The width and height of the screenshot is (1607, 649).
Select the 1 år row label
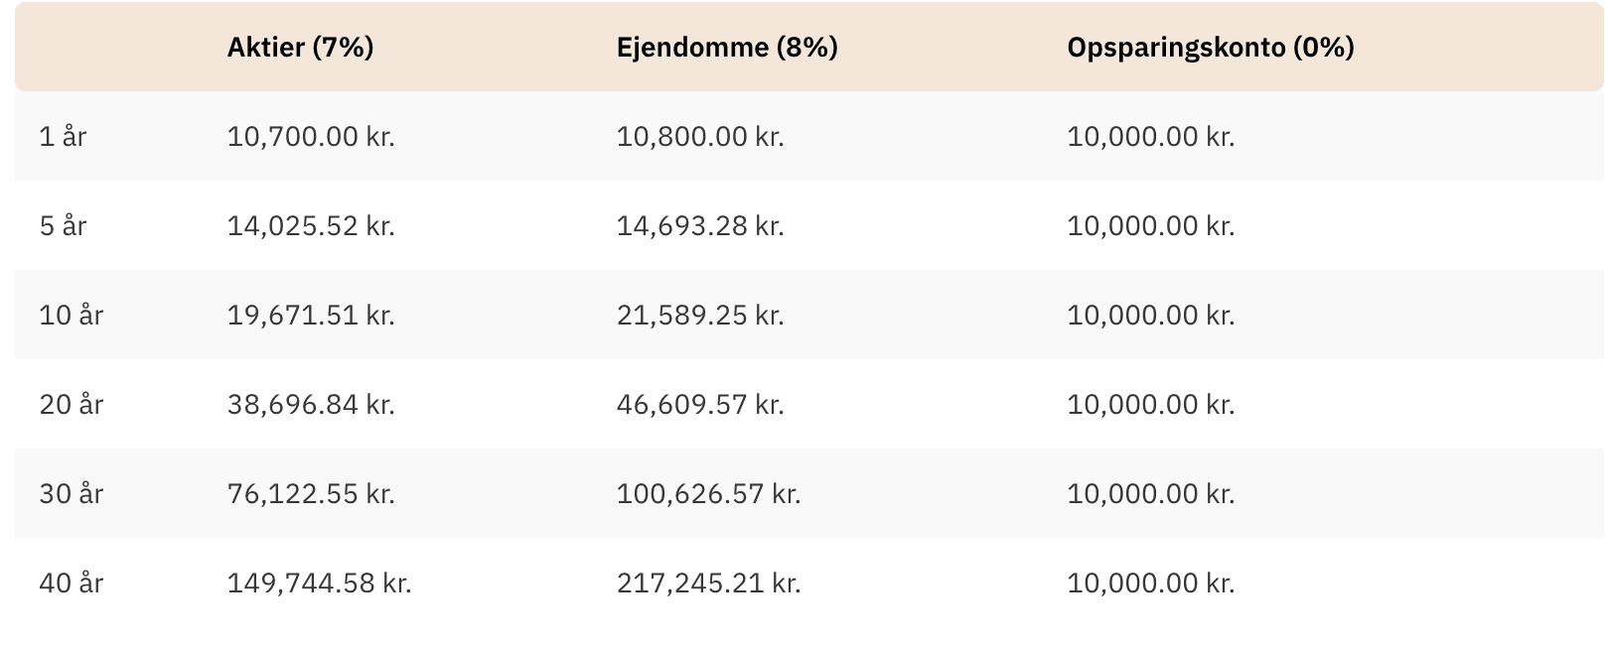click(63, 137)
